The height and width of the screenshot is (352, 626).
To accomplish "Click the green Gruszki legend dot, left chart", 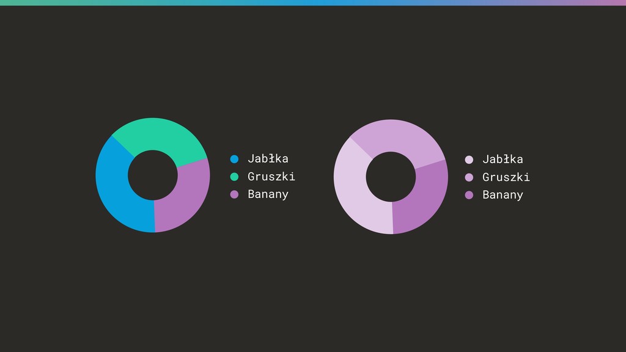I will coord(234,177).
